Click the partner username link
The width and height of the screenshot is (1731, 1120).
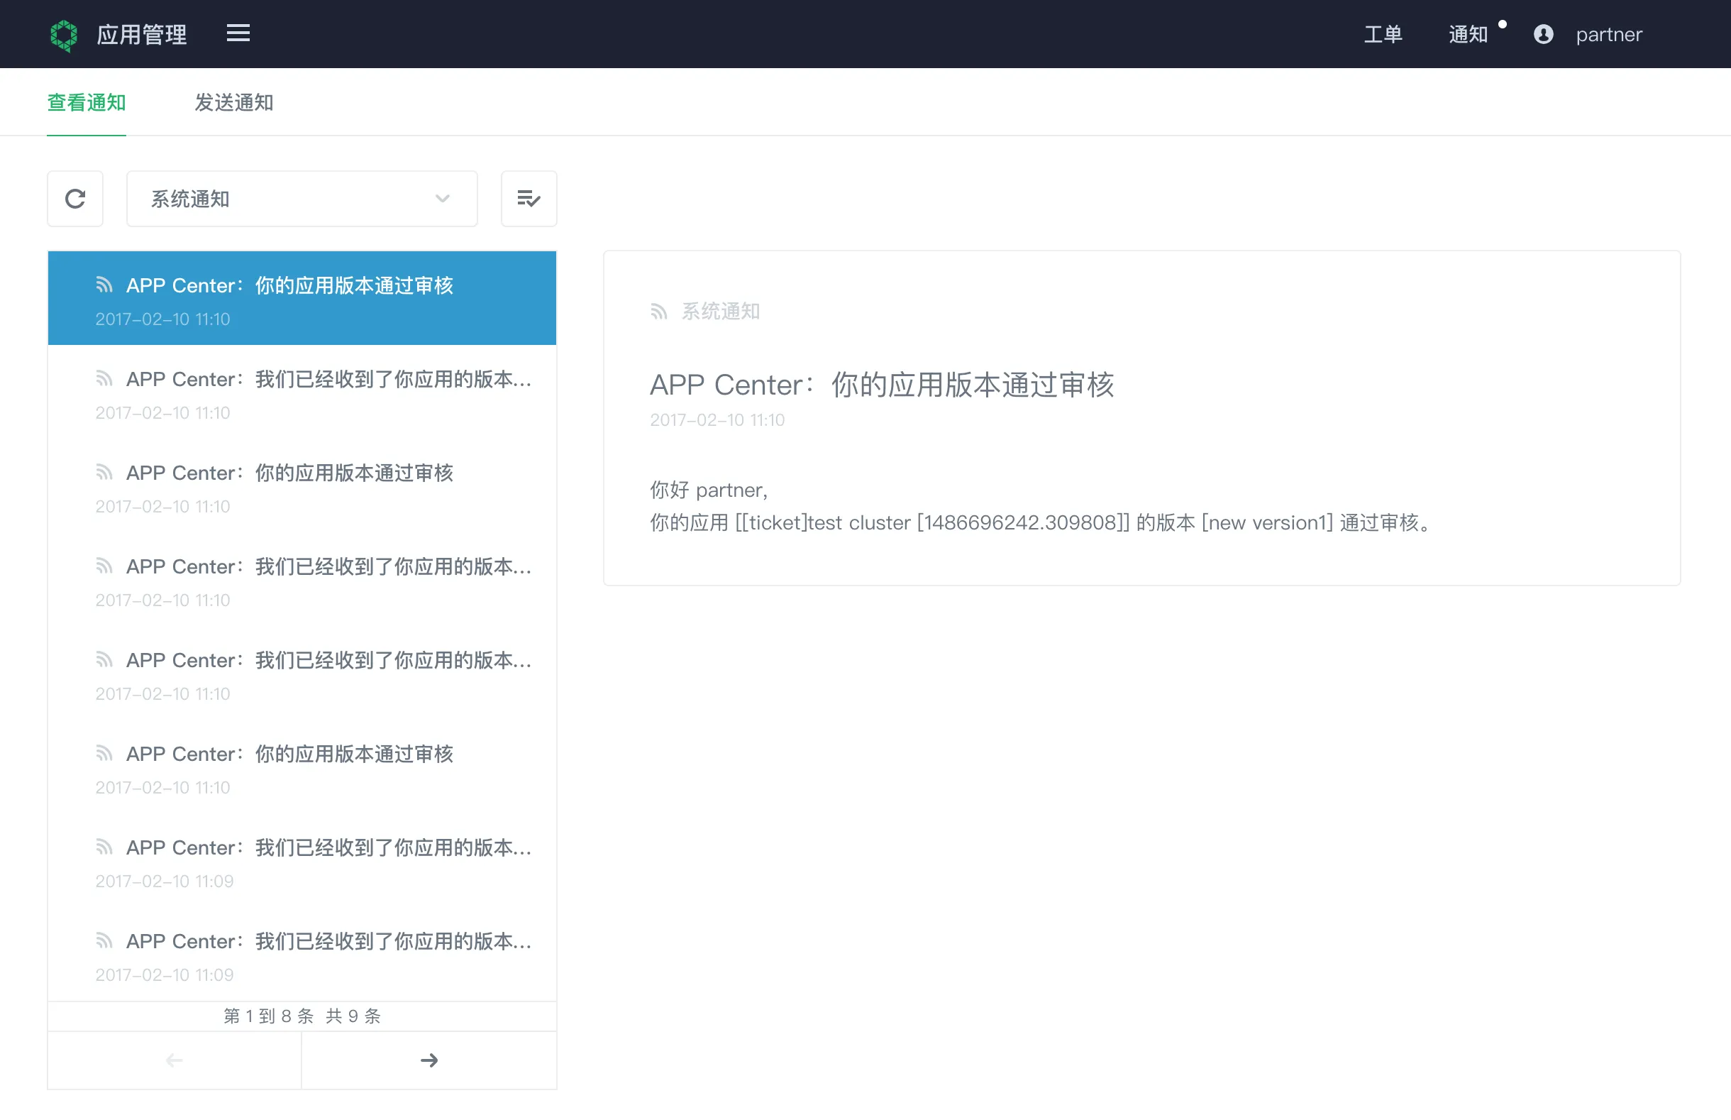click(x=1609, y=34)
